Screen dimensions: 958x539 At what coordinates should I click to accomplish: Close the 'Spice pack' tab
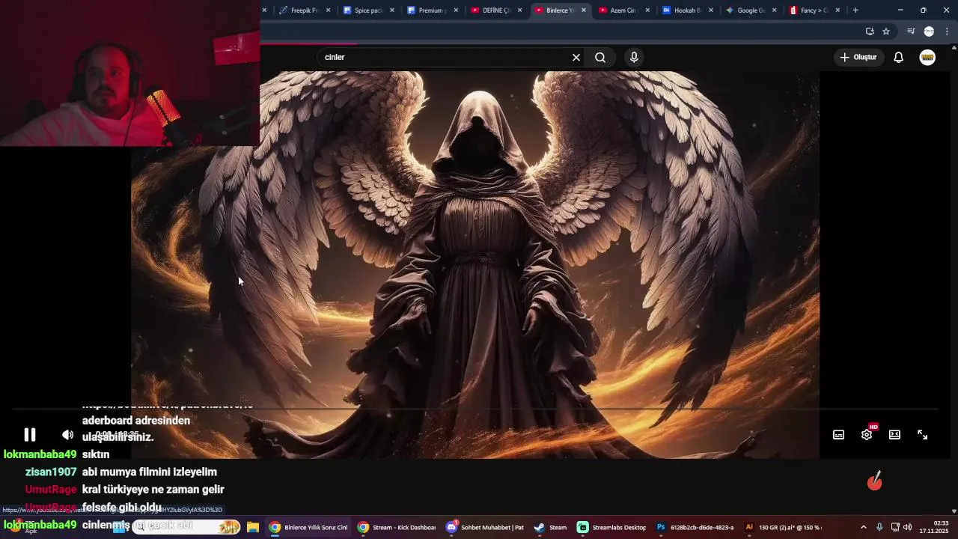coord(392,10)
